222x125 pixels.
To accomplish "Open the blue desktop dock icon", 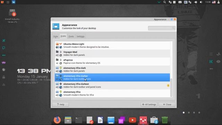I will (111, 120).
